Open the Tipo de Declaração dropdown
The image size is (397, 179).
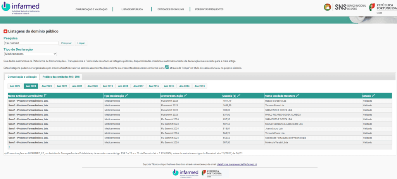30,54
